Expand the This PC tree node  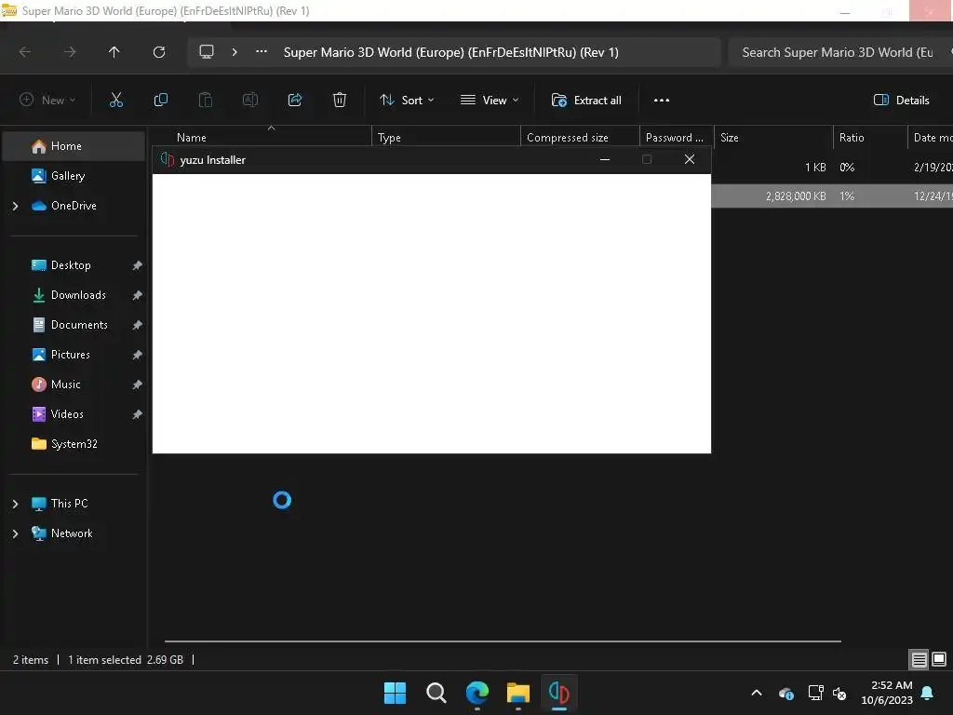pyautogui.click(x=15, y=504)
